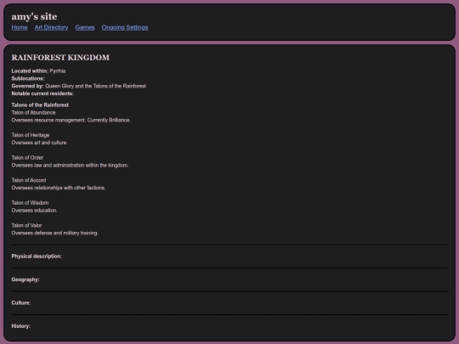
Task: Open the Games link
Action: (85, 27)
